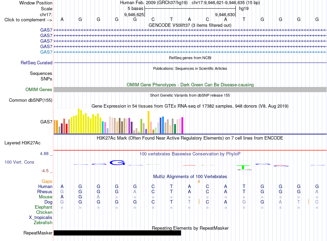The width and height of the screenshot is (327, 241).
Task: Click the Layered H3K27Ac track label
Action: 22,143
